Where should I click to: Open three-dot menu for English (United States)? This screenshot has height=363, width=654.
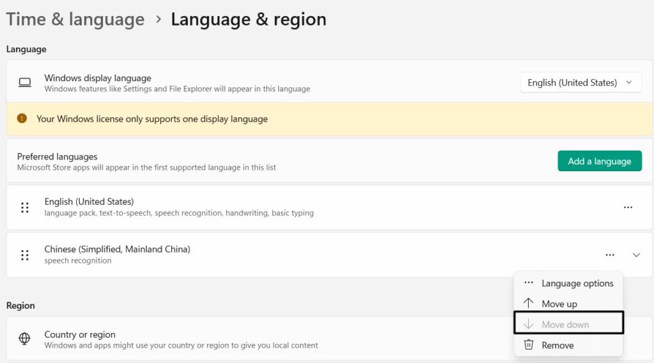(627, 207)
